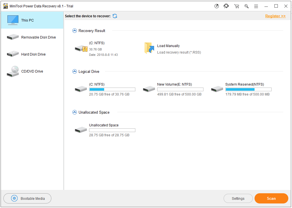
Task: Open the shopping cart icon
Action: (x=236, y=6)
